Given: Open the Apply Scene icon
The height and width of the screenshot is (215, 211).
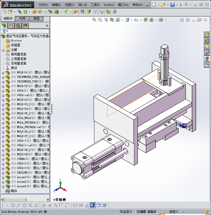Looking at the screenshot, I should (152, 20).
